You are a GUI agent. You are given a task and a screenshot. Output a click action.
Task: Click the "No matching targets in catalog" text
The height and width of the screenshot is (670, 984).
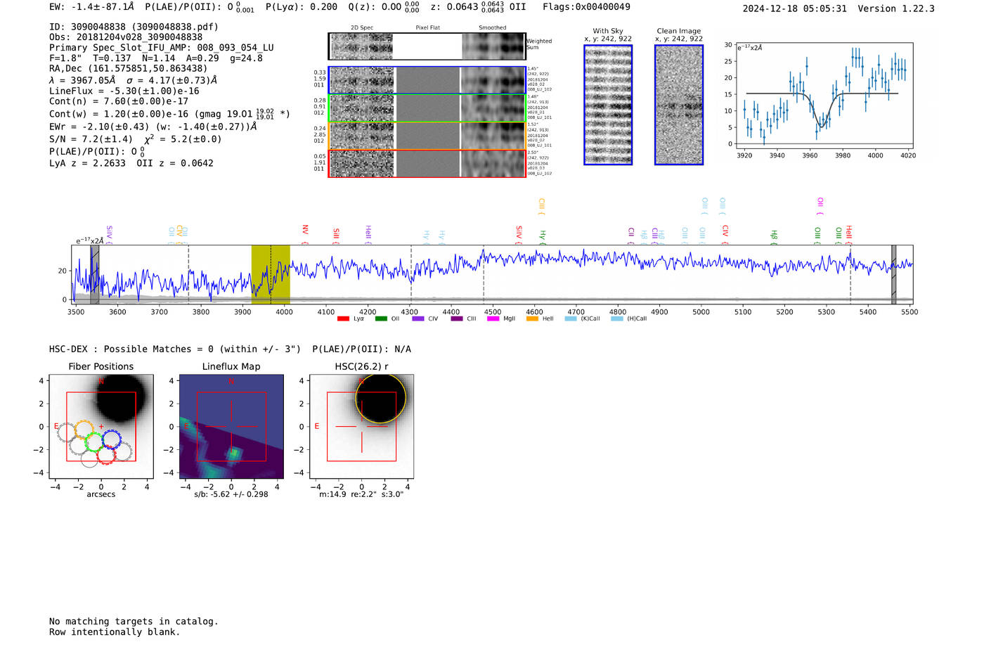[134, 621]
